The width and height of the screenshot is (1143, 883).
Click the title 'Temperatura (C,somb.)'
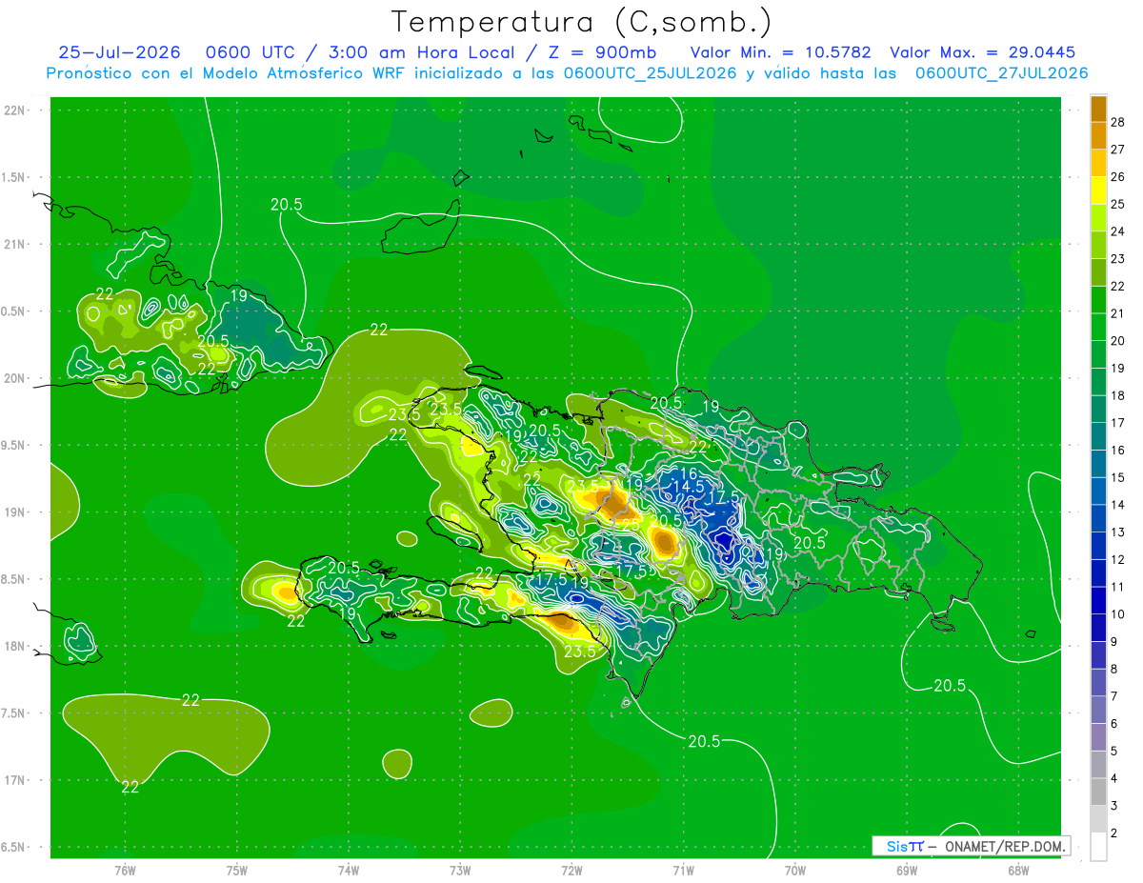point(582,22)
